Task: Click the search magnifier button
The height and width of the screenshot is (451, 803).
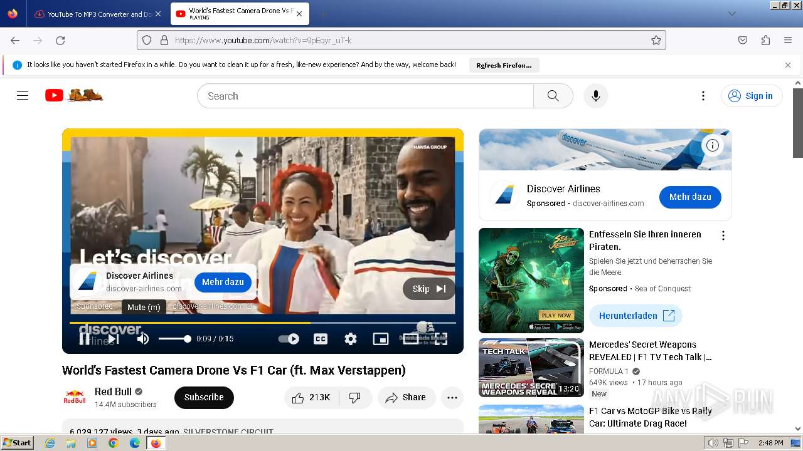Action: point(553,96)
